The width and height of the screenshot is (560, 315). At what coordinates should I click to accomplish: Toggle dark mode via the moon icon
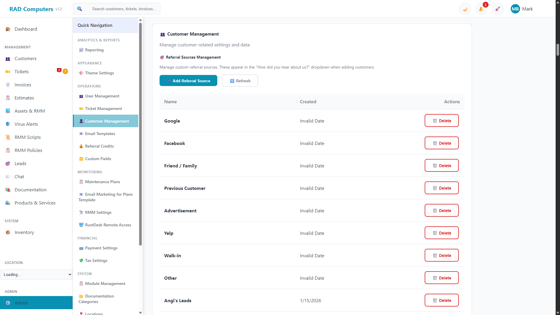point(465,9)
